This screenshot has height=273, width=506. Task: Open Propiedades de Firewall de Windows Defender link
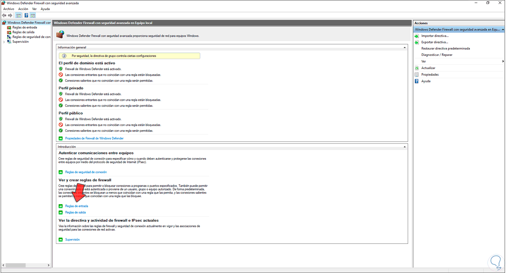[94, 139]
